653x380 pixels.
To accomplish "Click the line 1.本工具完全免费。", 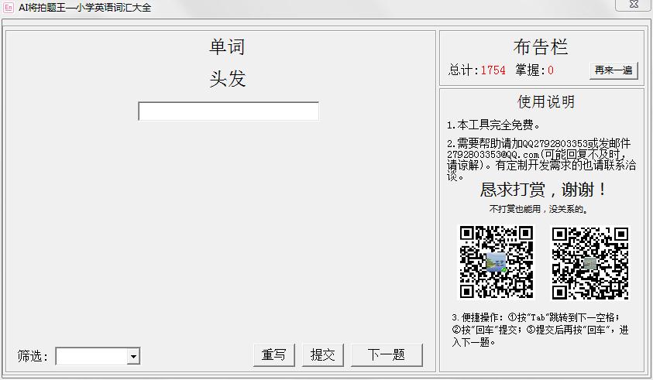I will pos(494,125).
